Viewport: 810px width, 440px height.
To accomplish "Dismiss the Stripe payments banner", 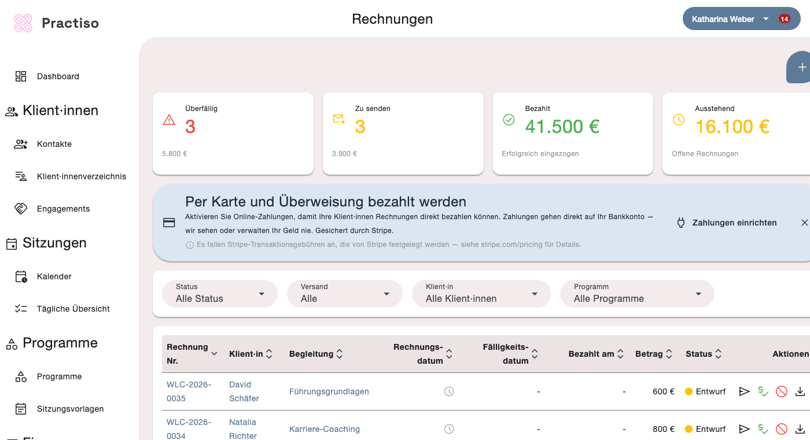I will 805,223.
